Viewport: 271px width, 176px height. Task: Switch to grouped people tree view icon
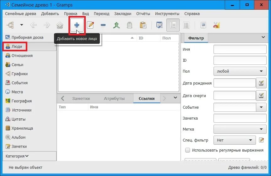coord(173,25)
